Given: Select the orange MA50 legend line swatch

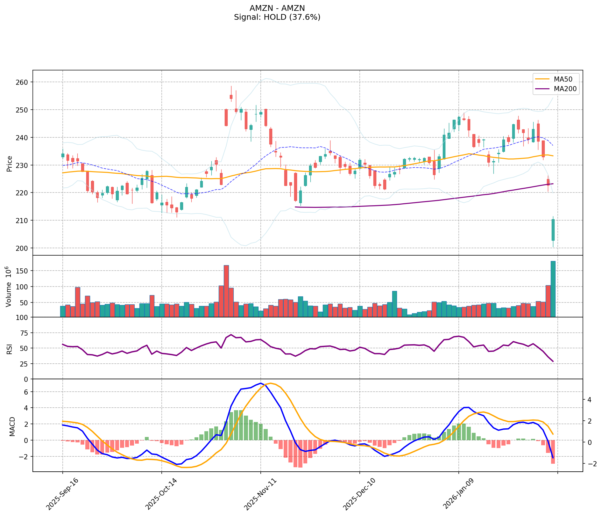Looking at the screenshot, I should pos(542,79).
